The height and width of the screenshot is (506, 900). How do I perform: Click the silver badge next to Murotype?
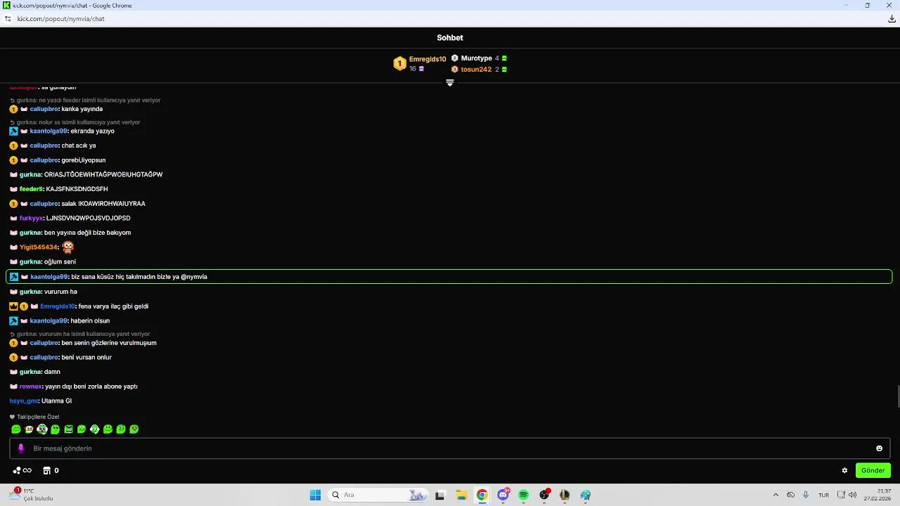point(455,58)
